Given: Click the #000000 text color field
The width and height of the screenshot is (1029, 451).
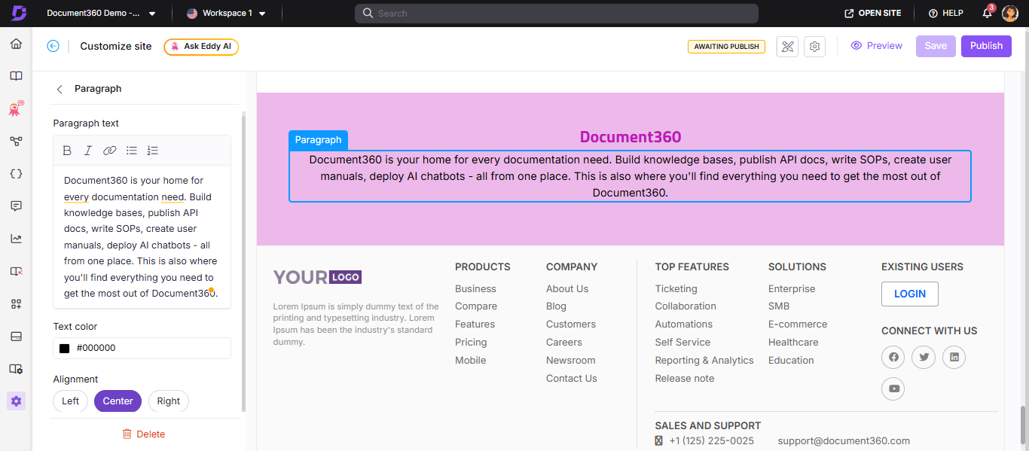Looking at the screenshot, I should (x=142, y=349).
